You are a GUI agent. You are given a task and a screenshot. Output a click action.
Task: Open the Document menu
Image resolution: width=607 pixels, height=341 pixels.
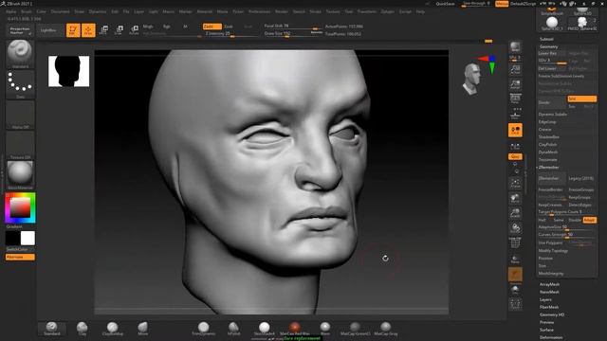click(61, 11)
